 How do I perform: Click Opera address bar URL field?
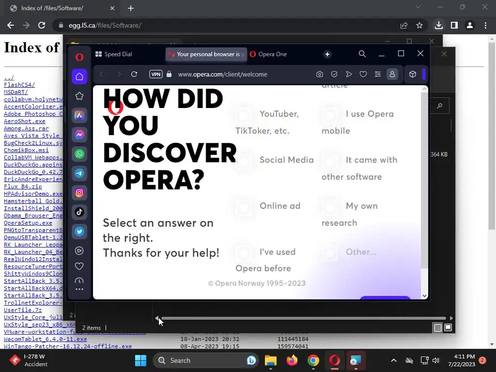(x=223, y=74)
